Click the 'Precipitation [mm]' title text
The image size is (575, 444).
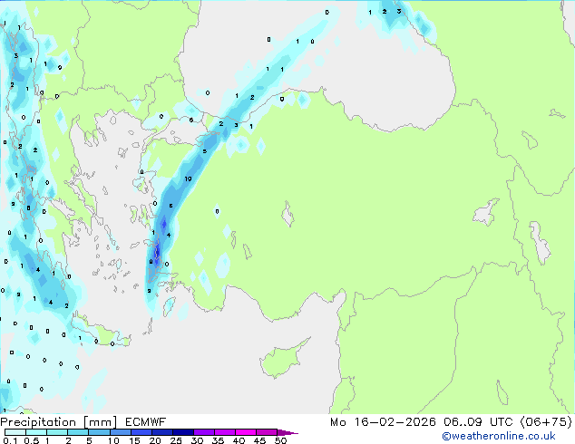[59, 422]
